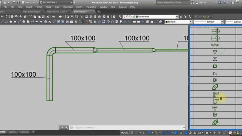Toggle layer lock padlock icon
This screenshot has height=136, width=242.
point(133,17)
